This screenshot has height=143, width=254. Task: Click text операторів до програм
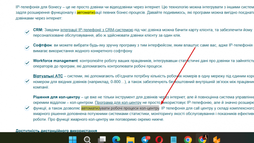point(54,66)
